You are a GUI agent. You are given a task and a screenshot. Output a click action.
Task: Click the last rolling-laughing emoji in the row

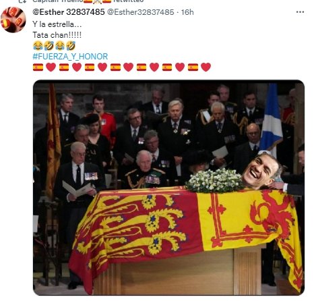[71, 46]
